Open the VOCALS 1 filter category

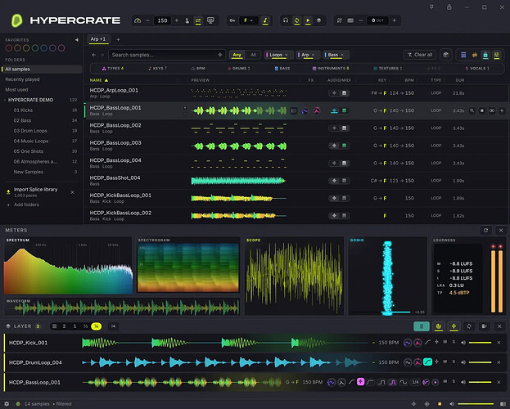(477, 69)
